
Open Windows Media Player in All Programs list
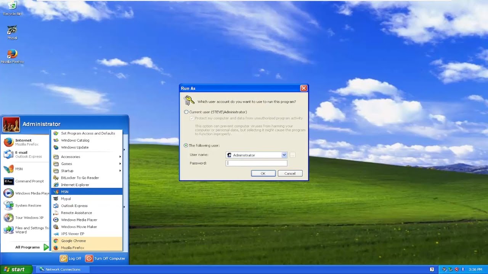click(87, 220)
